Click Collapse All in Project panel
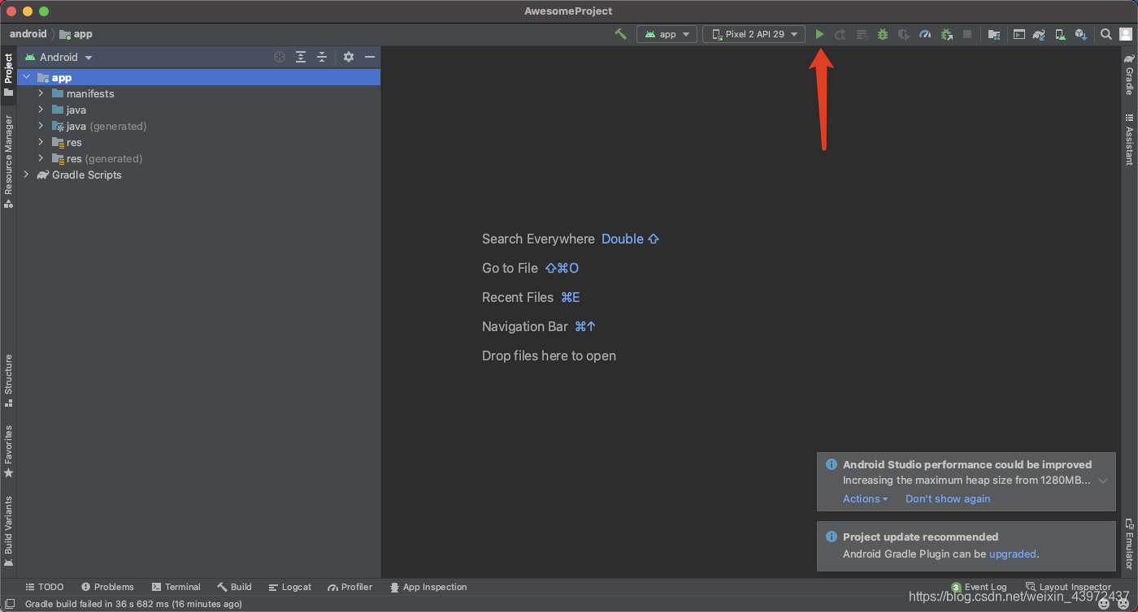 point(322,57)
